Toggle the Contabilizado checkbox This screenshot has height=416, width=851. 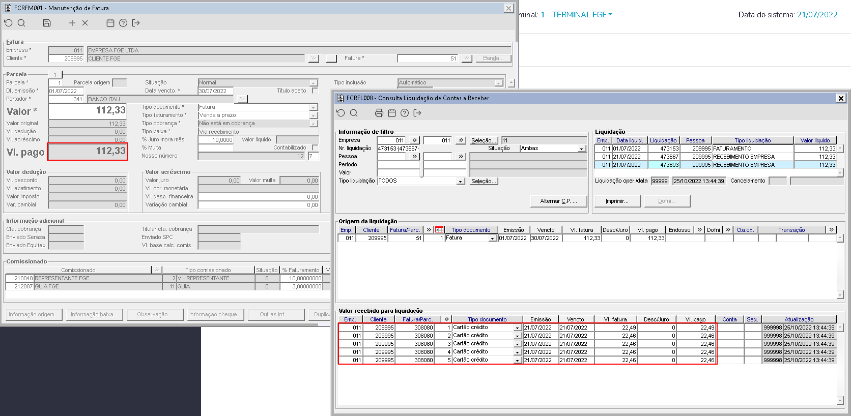315,148
